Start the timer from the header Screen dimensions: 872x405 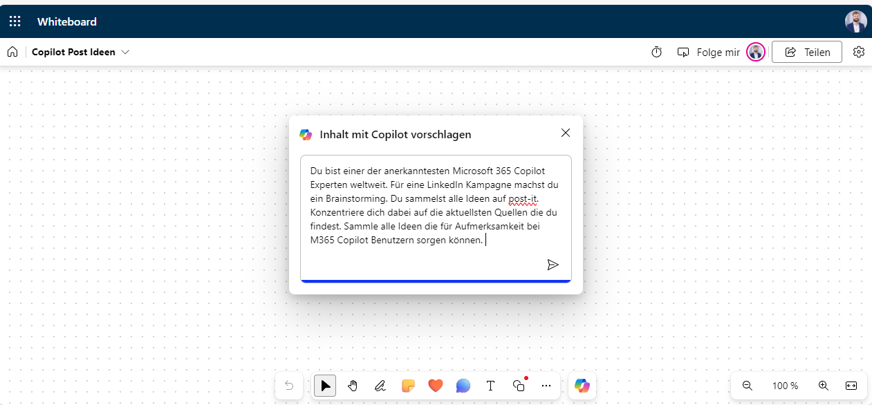pyautogui.click(x=657, y=52)
